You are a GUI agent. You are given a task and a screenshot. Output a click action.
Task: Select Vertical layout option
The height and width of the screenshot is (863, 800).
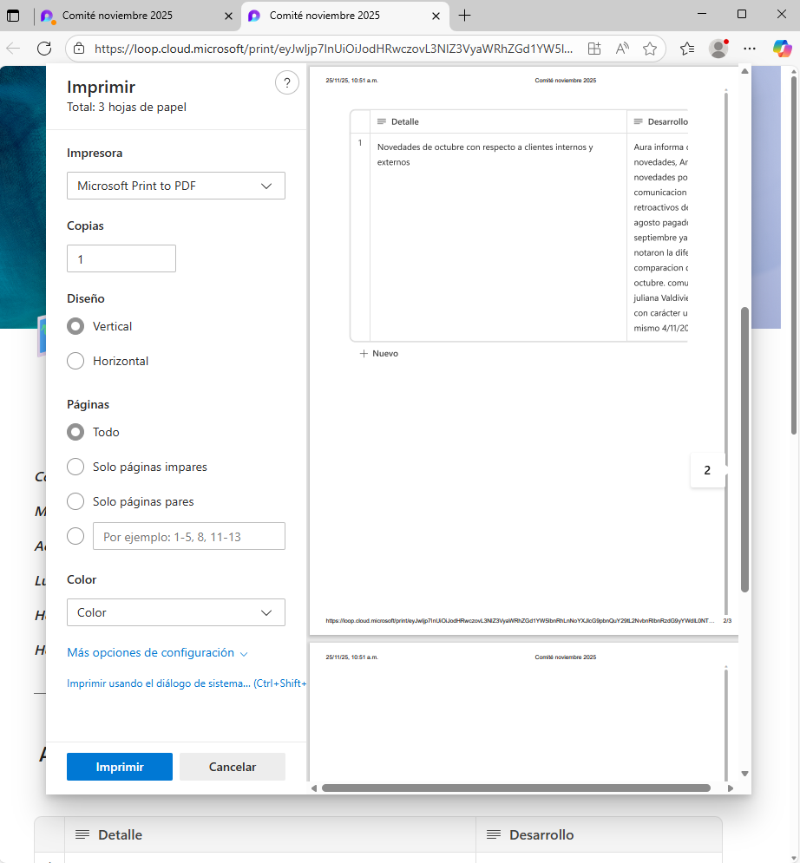tap(75, 326)
